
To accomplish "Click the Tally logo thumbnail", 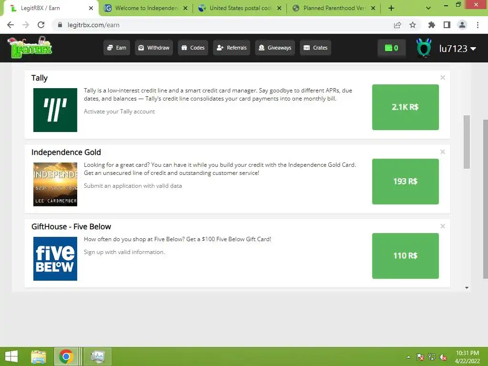I will pos(55,110).
